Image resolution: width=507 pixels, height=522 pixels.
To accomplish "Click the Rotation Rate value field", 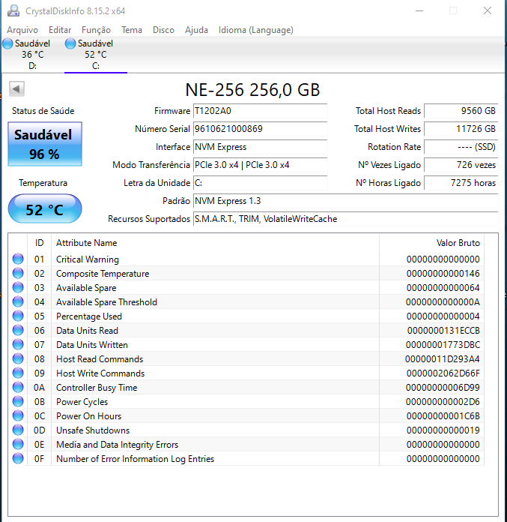I will (461, 147).
